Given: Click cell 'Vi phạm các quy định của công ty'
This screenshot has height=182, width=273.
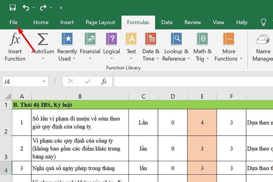Looking at the screenshot, I should (80, 149).
